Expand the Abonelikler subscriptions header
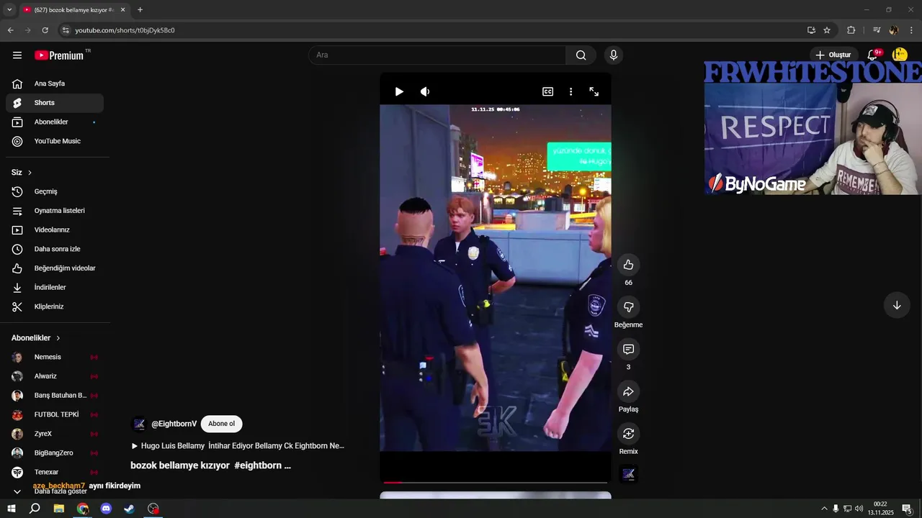Image resolution: width=922 pixels, height=518 pixels. (x=36, y=338)
